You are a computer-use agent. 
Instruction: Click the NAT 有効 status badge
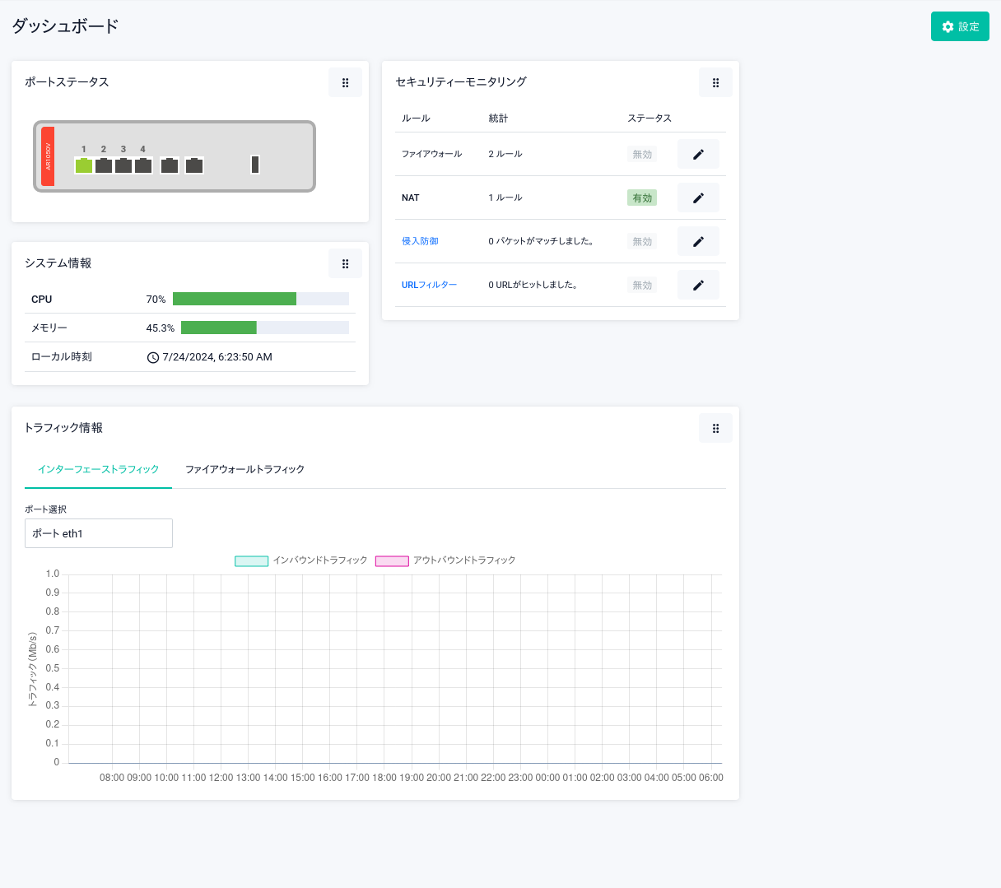click(642, 198)
